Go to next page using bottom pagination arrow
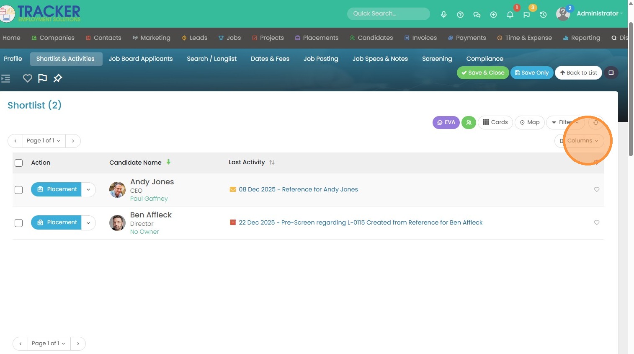 coord(78,344)
